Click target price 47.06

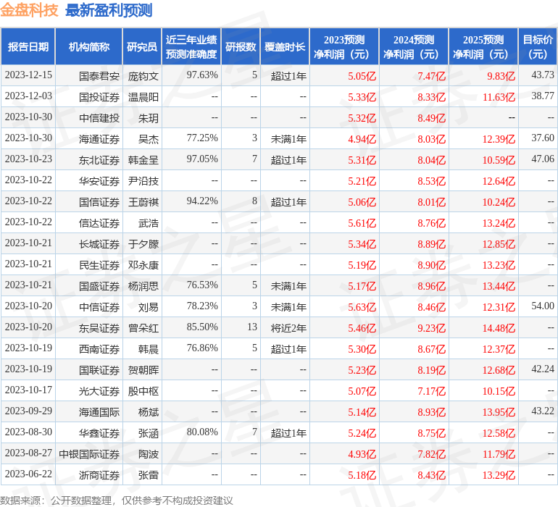point(543,159)
